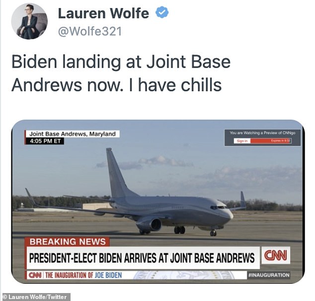Open the @Wolfe321 handle link
Image resolution: width=315 pixels, height=301 pixels.
[x=90, y=31]
